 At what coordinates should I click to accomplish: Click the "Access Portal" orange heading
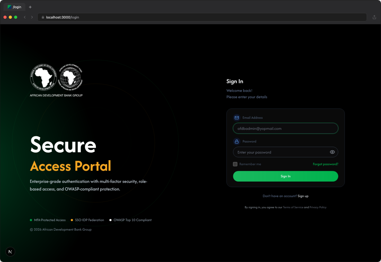70,166
